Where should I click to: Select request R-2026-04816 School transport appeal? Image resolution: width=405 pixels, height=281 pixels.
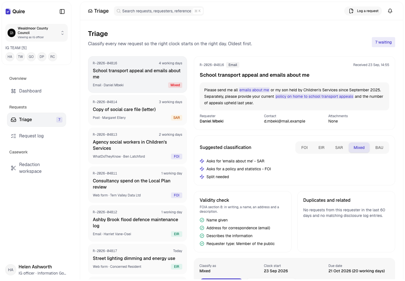click(x=138, y=74)
